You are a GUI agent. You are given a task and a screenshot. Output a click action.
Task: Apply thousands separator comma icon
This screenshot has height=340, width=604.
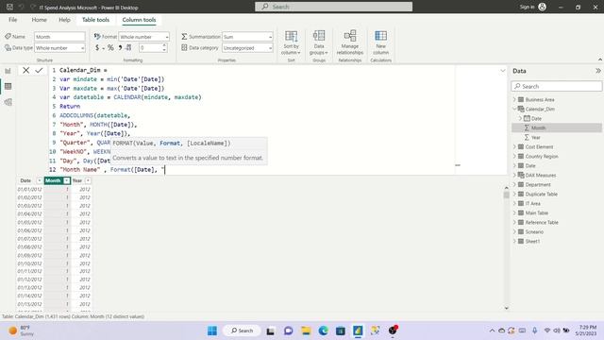coord(120,47)
